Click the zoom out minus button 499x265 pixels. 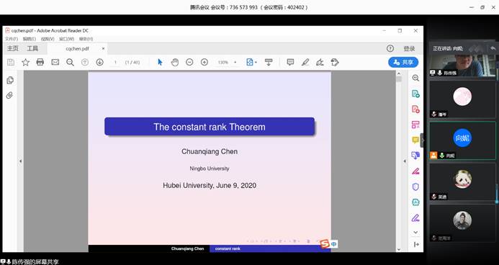click(189, 63)
